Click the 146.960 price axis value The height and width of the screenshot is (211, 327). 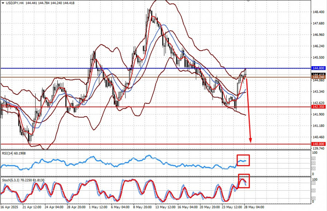pyautogui.click(x=318, y=35)
